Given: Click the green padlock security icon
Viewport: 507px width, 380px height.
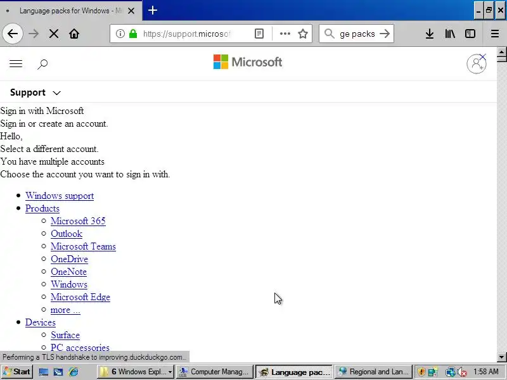Looking at the screenshot, I should 133,34.
